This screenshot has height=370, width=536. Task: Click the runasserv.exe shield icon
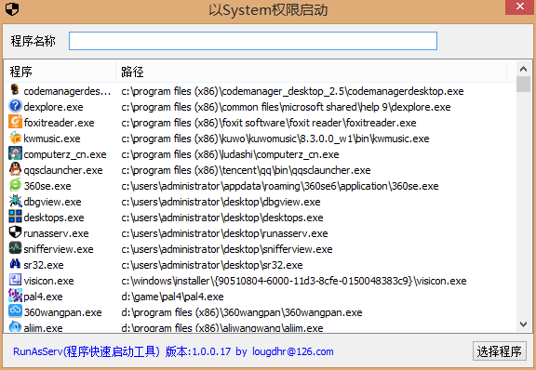pyautogui.click(x=15, y=232)
